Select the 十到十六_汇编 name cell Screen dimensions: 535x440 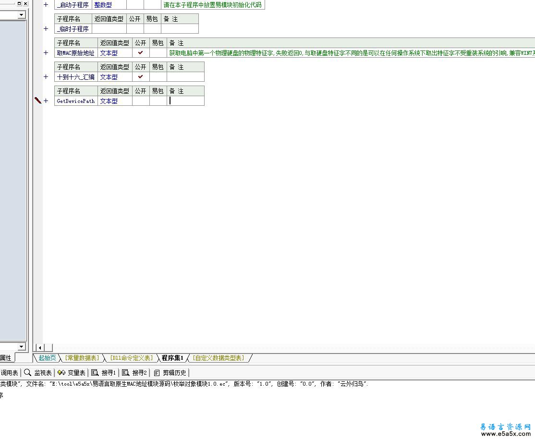[x=76, y=77]
